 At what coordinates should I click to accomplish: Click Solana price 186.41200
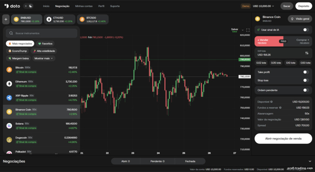tap(71, 124)
